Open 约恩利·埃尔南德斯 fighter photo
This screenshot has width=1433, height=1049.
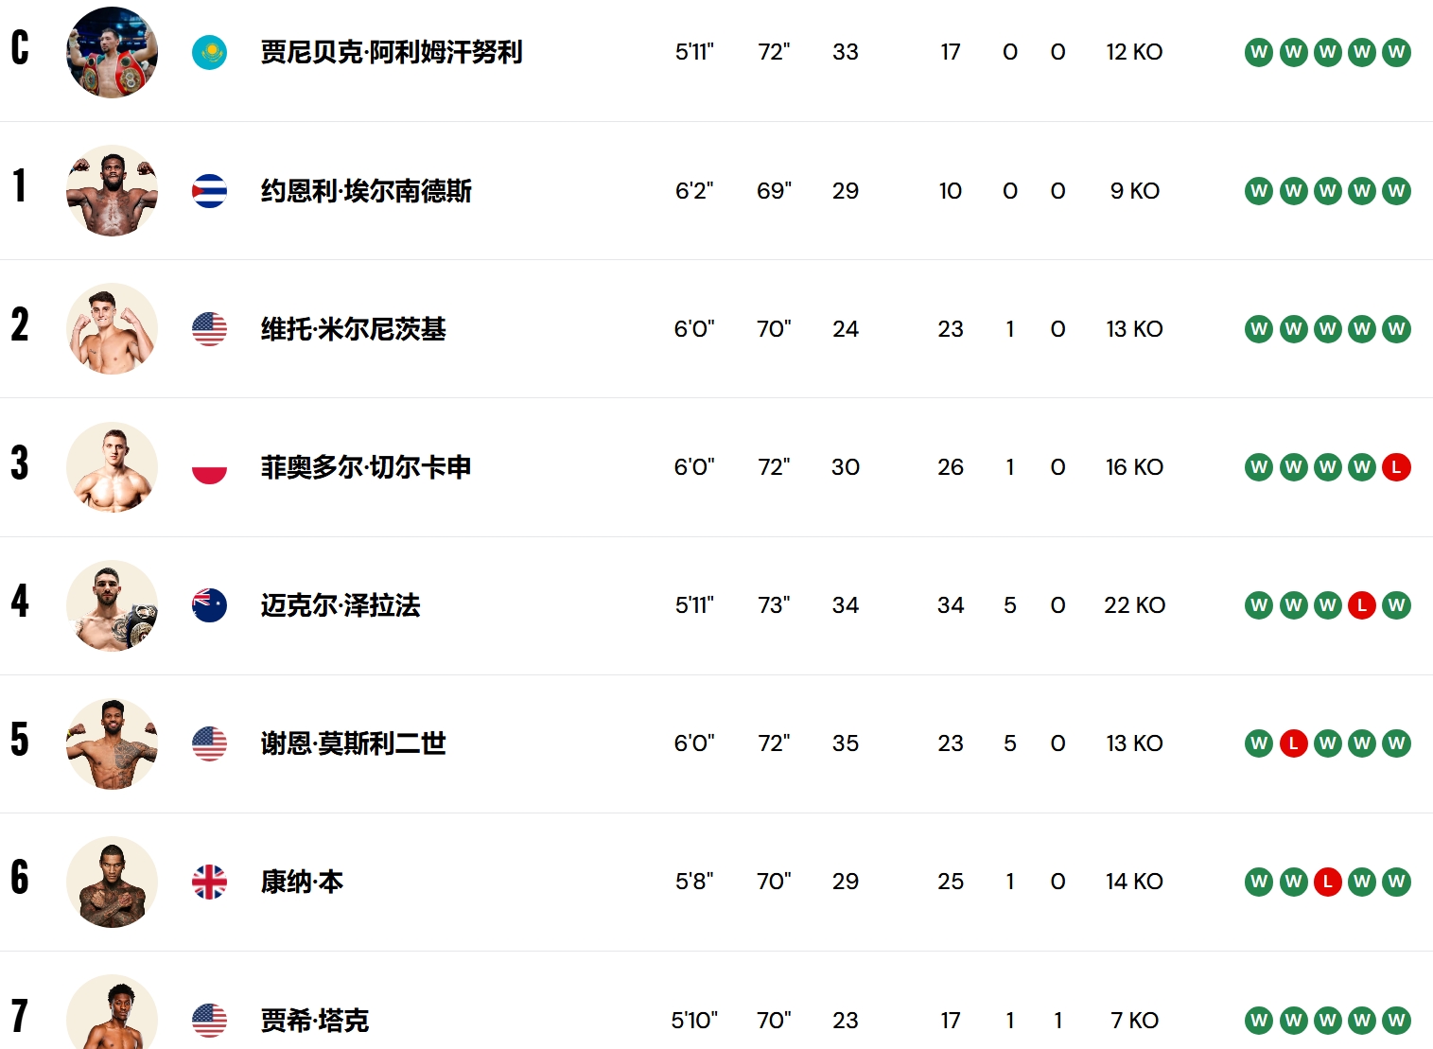112,191
